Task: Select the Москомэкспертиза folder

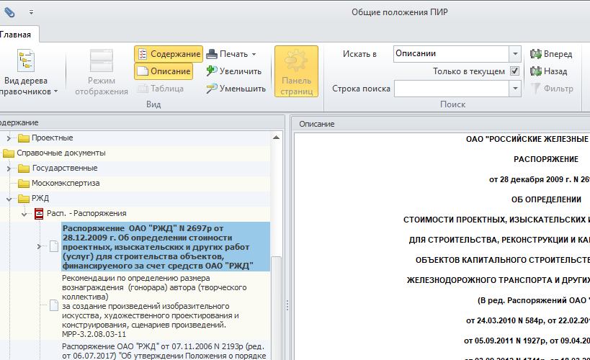Action: pyautogui.click(x=66, y=183)
